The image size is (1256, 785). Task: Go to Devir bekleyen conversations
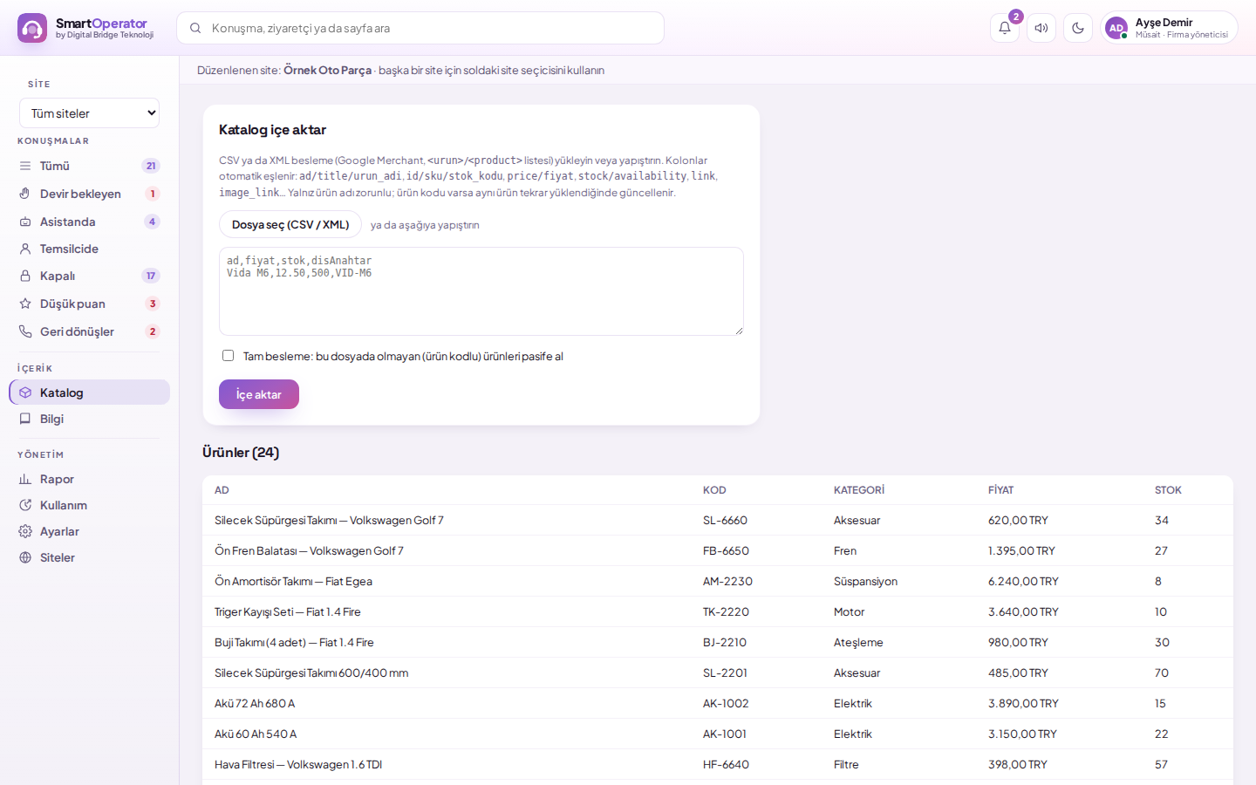tap(89, 194)
